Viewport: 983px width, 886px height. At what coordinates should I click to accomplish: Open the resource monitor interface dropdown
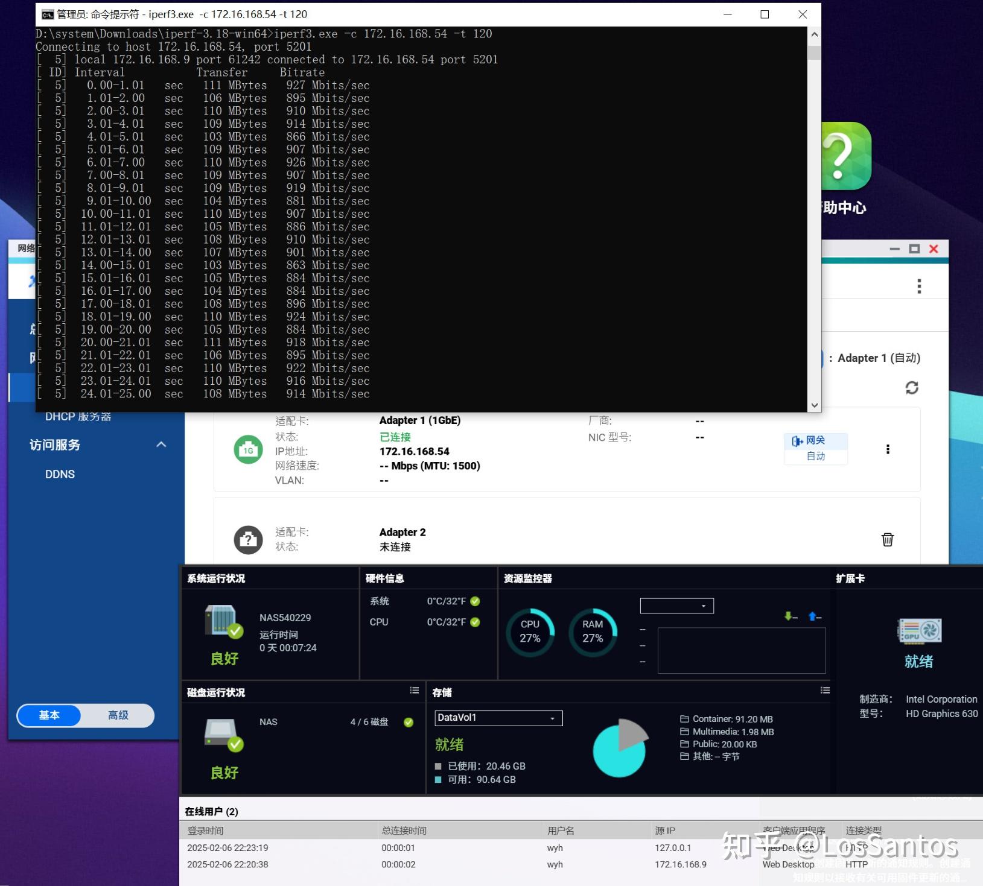click(677, 606)
